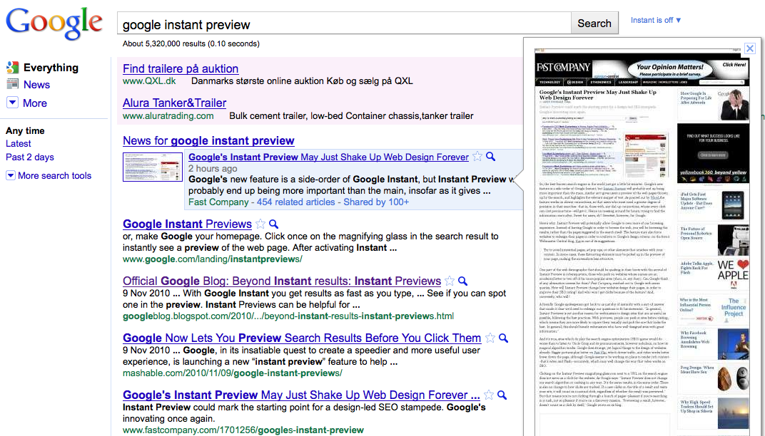The height and width of the screenshot is (436, 765).
Task: Close the instant preview panel
Action: coord(750,48)
